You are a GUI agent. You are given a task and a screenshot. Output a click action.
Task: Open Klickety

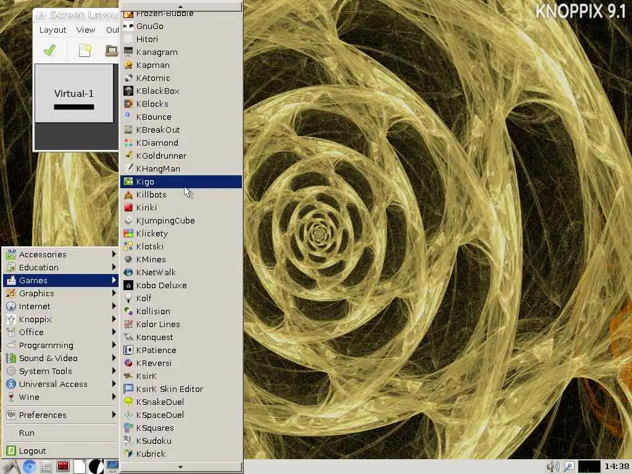tap(181, 233)
